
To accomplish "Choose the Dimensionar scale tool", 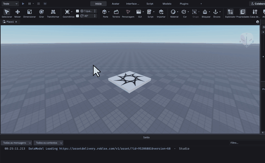I will [x=29, y=13].
